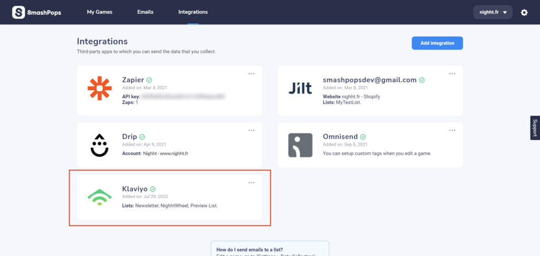Image resolution: width=540 pixels, height=256 pixels.
Task: Click the Klaviyo integration title
Action: [x=134, y=189]
